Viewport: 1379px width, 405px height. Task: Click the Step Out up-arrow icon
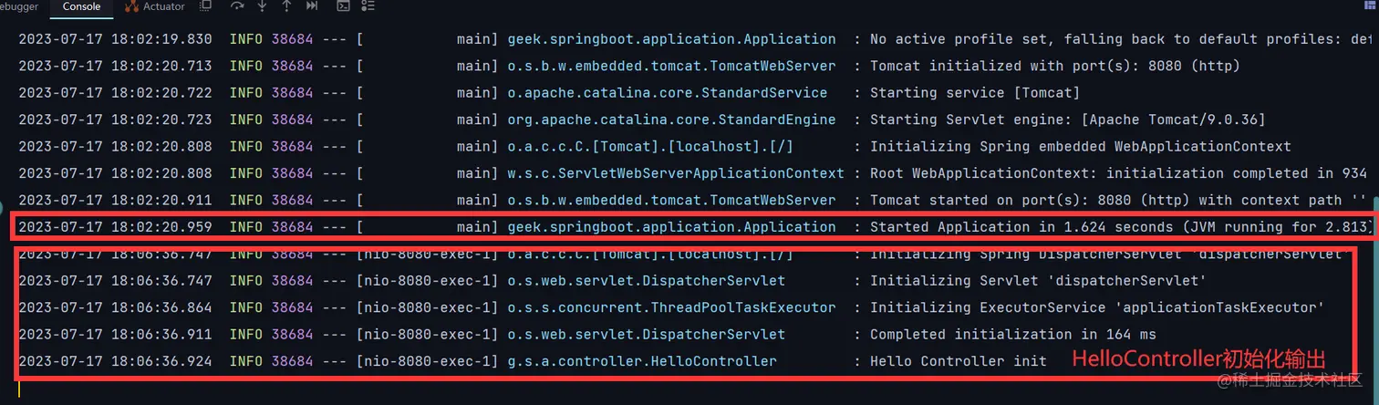[x=286, y=6]
